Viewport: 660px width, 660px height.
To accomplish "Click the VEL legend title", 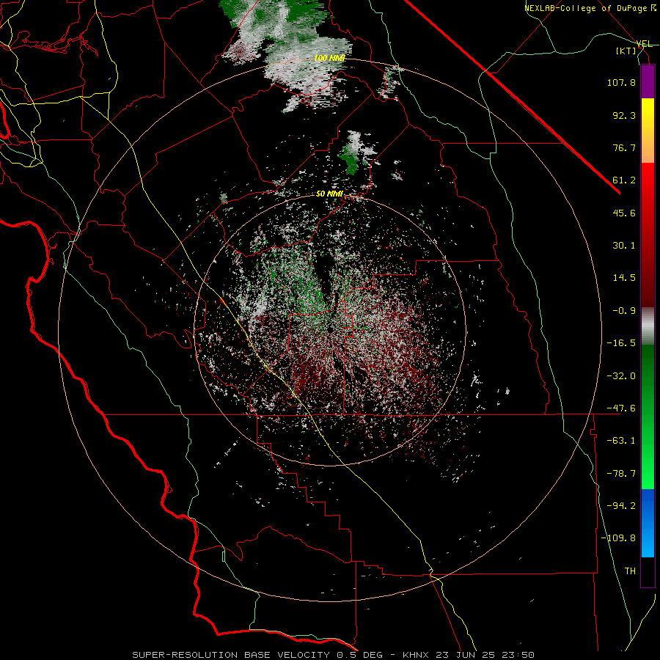I will click(x=644, y=44).
